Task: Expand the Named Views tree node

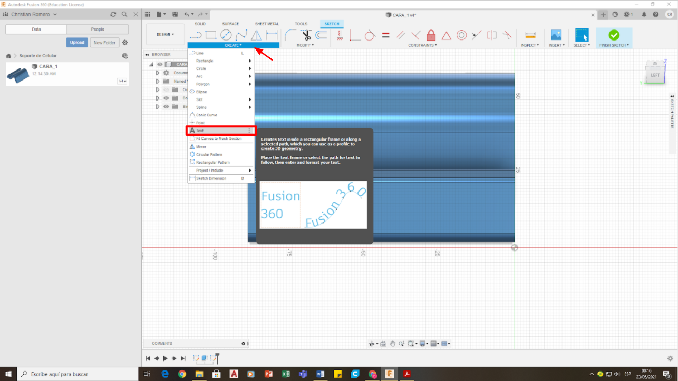Action: tap(157, 81)
